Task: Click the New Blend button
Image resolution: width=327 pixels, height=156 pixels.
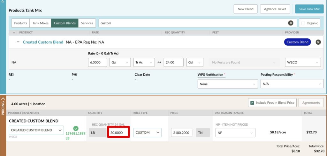Action: pyautogui.click(x=245, y=9)
